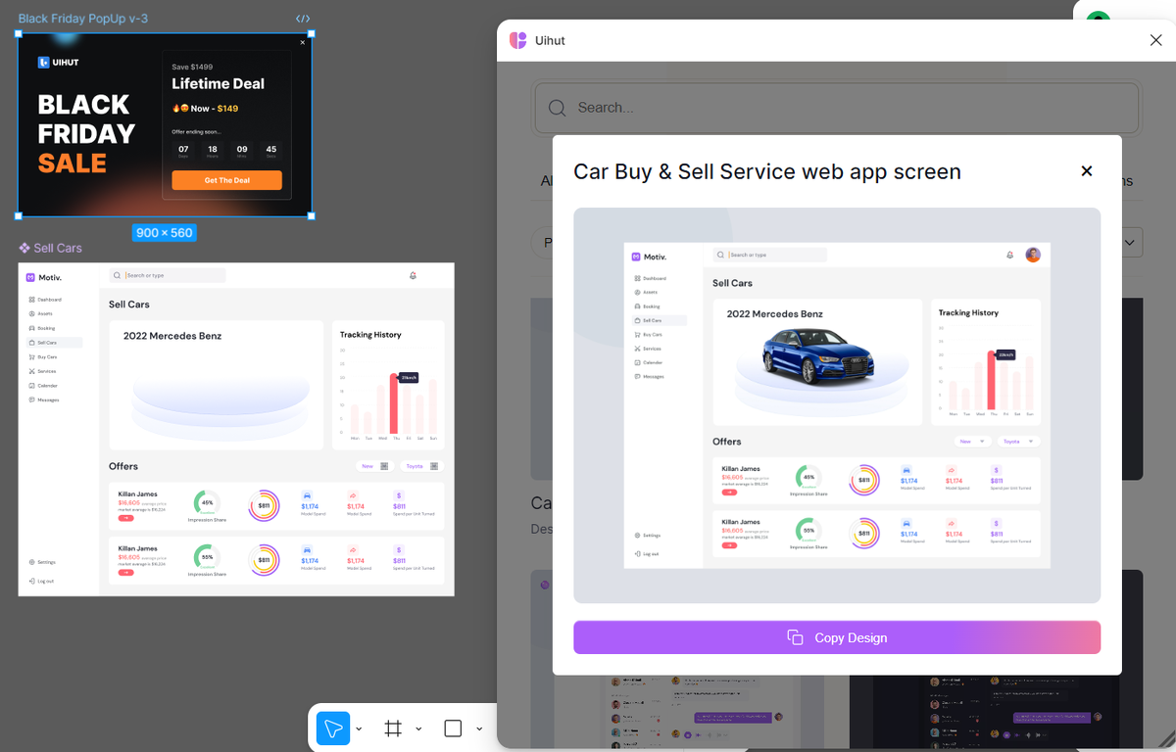Click purple dollar icon in canvas 45% row

tap(398, 496)
